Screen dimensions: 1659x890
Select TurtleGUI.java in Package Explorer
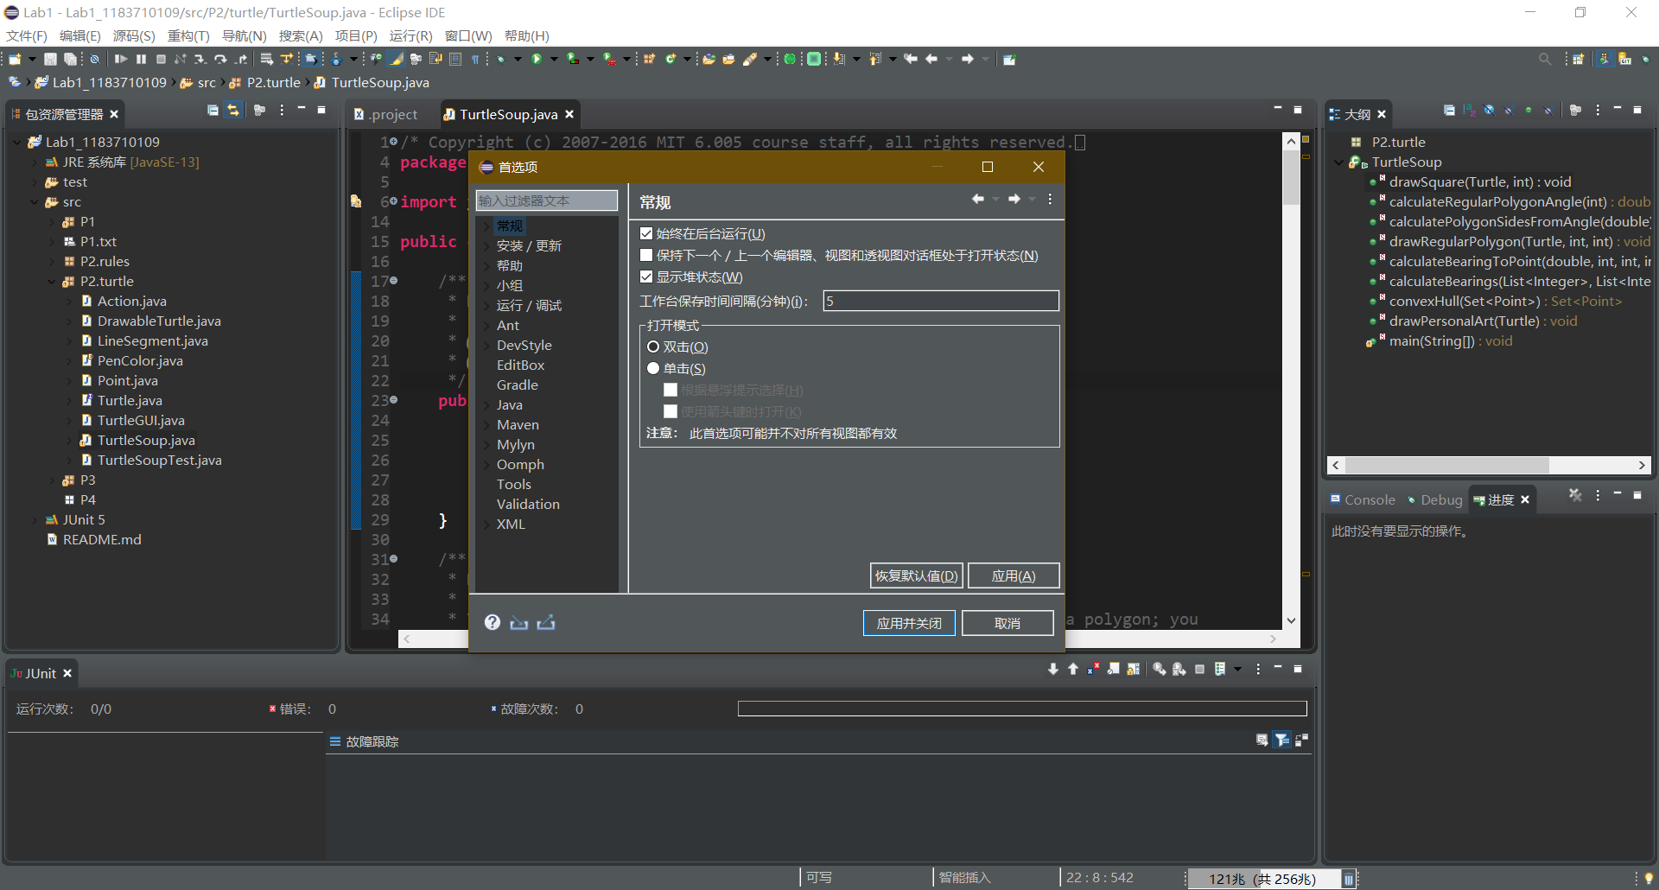click(141, 421)
